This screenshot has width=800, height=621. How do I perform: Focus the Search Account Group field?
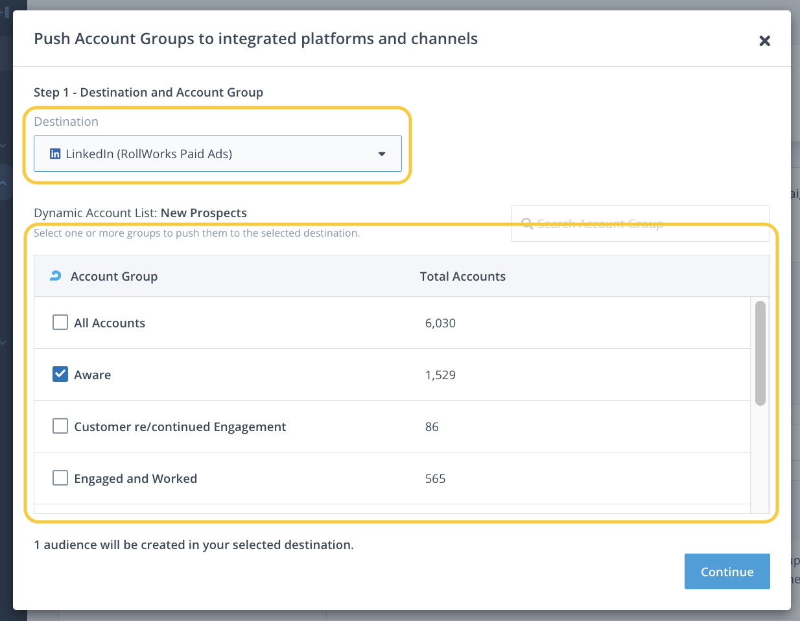(639, 224)
